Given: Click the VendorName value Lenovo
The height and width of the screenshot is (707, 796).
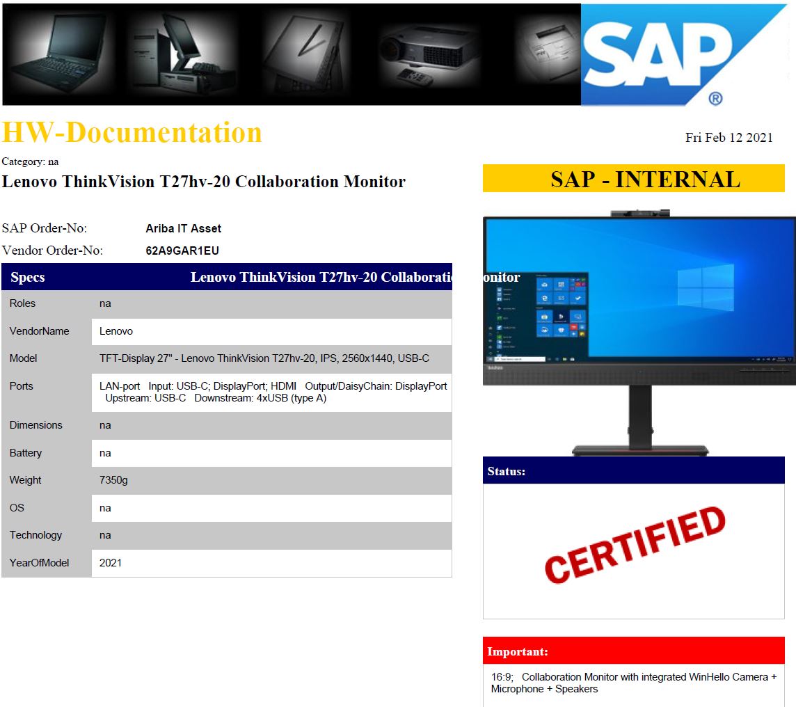Looking at the screenshot, I should tap(116, 331).
